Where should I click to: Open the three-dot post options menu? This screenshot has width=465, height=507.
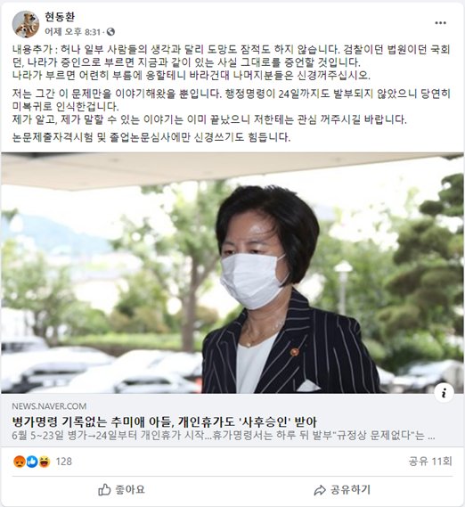[x=440, y=23]
